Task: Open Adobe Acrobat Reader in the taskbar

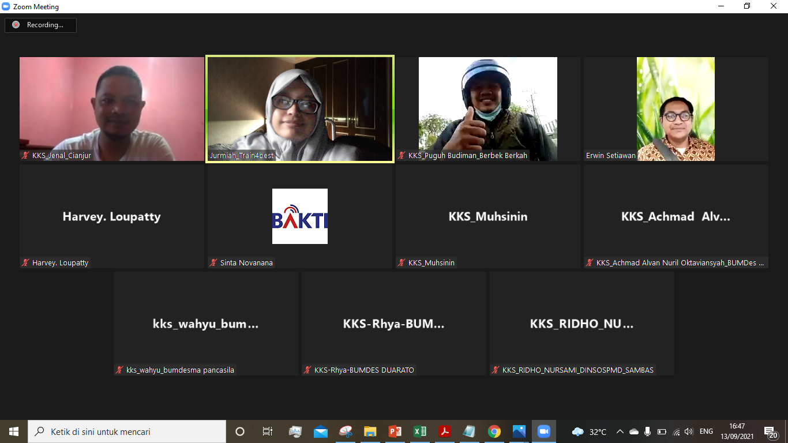Action: 445,431
